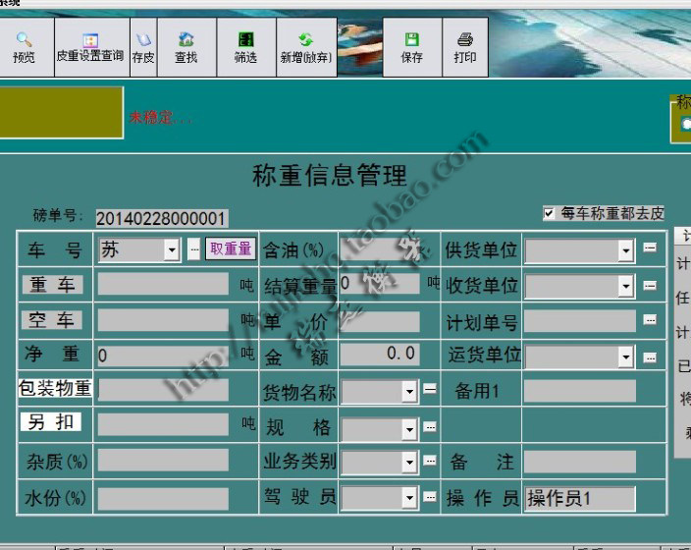Click the 筛选 filter toolbar icon
The width and height of the screenshot is (691, 550).
coord(245,47)
